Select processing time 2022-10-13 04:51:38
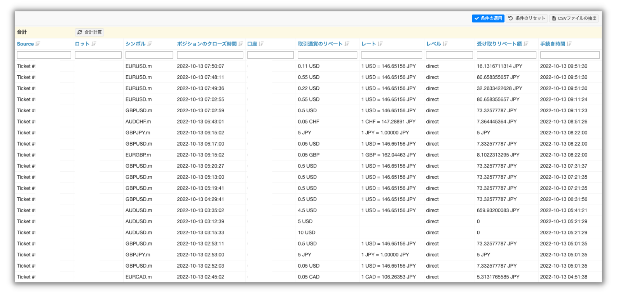The width and height of the screenshot is (637, 294). point(564,277)
